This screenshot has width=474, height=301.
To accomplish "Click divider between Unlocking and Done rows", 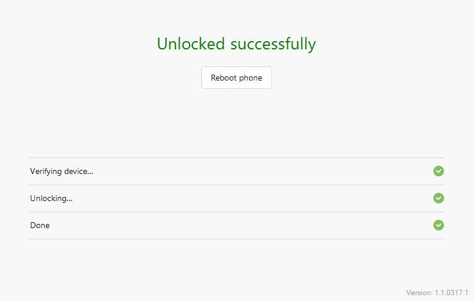I will click(x=236, y=212).
